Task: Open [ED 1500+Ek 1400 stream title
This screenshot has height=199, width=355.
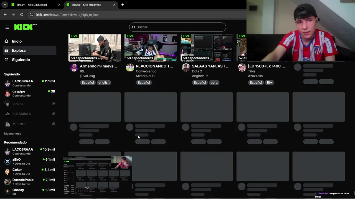Action: click(x=267, y=66)
